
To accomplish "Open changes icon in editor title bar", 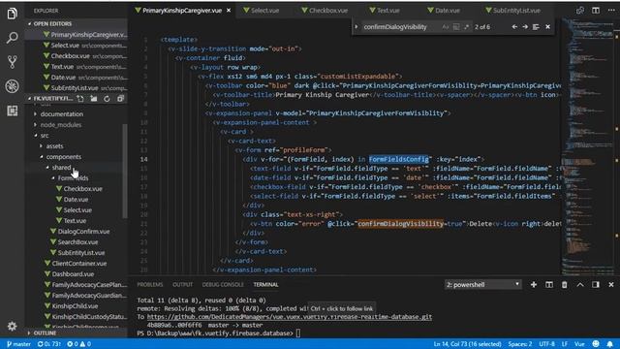I will tap(580, 11).
